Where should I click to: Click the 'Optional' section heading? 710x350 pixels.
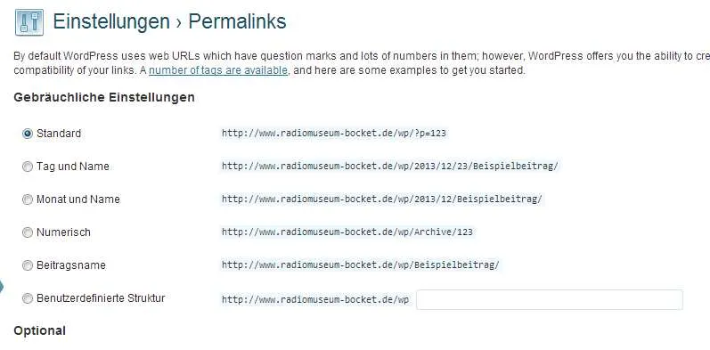40,331
